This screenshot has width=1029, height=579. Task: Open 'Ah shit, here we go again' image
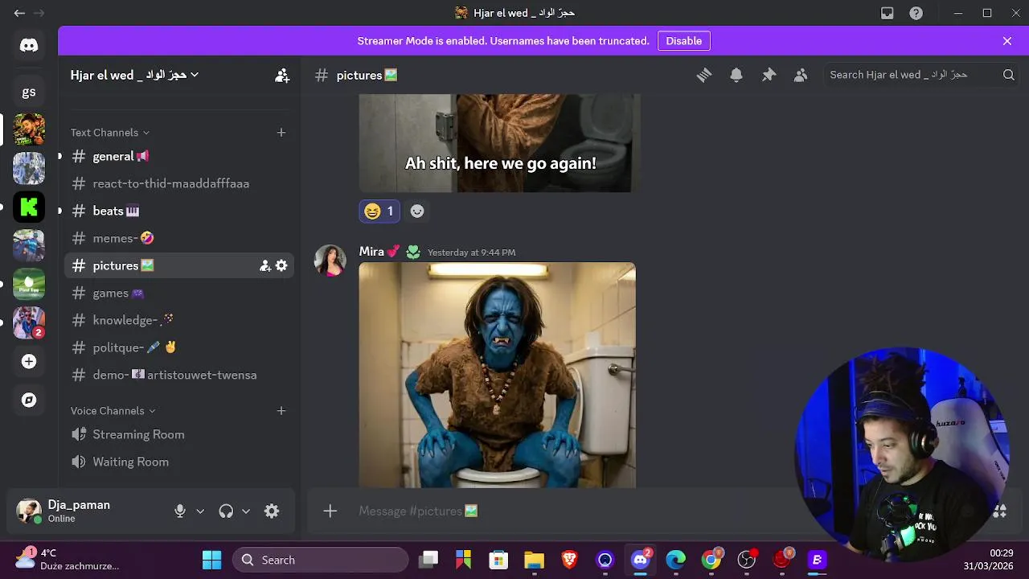pos(498,143)
